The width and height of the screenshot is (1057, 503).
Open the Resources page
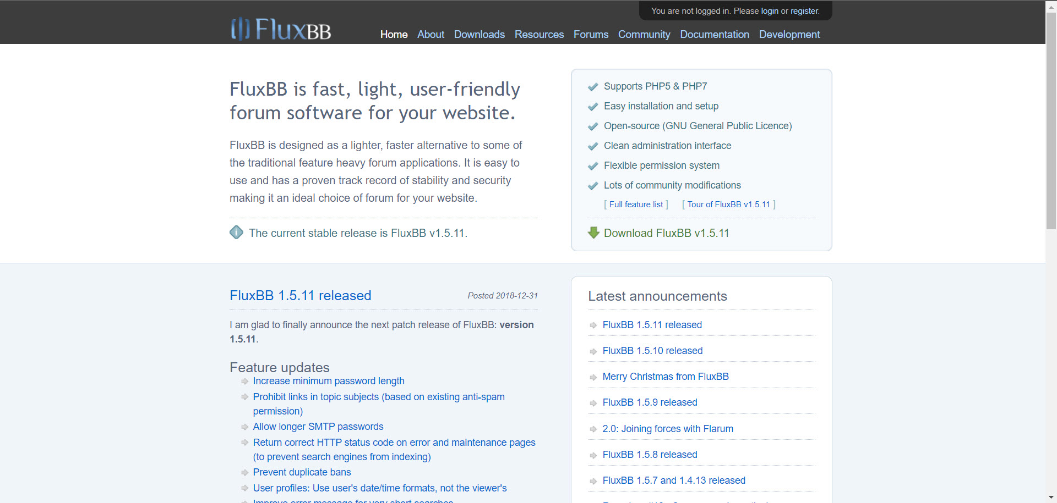coord(539,34)
